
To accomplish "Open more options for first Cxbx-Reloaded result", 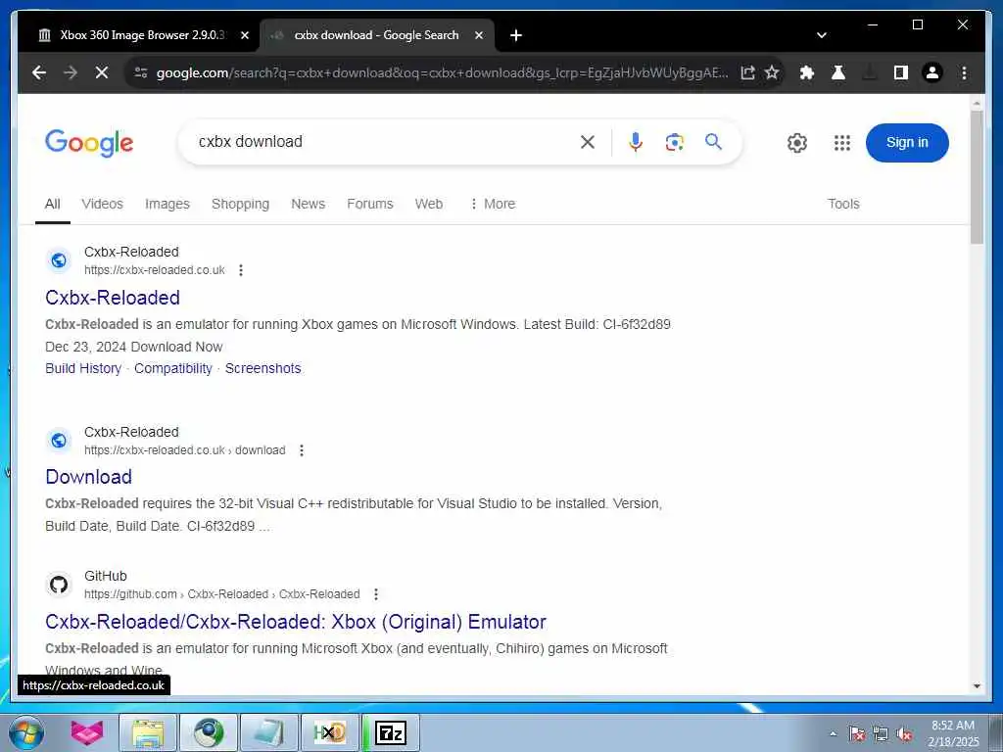I will click(x=241, y=270).
